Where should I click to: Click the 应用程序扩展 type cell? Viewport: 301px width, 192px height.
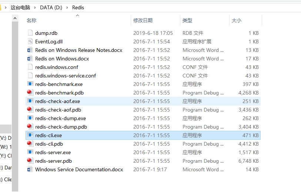click(197, 42)
